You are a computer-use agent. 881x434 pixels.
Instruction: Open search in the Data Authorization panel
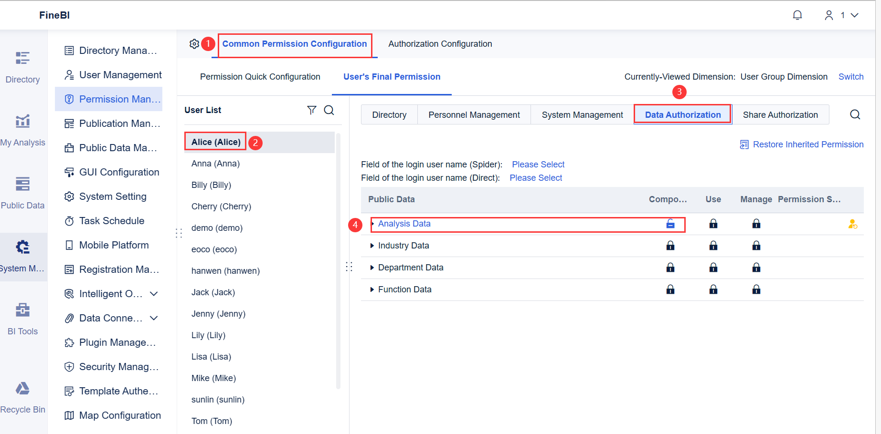click(855, 114)
